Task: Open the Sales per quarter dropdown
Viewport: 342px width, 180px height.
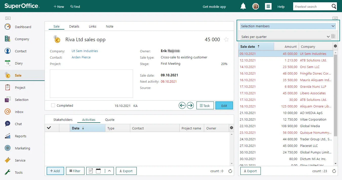Action: point(328,37)
